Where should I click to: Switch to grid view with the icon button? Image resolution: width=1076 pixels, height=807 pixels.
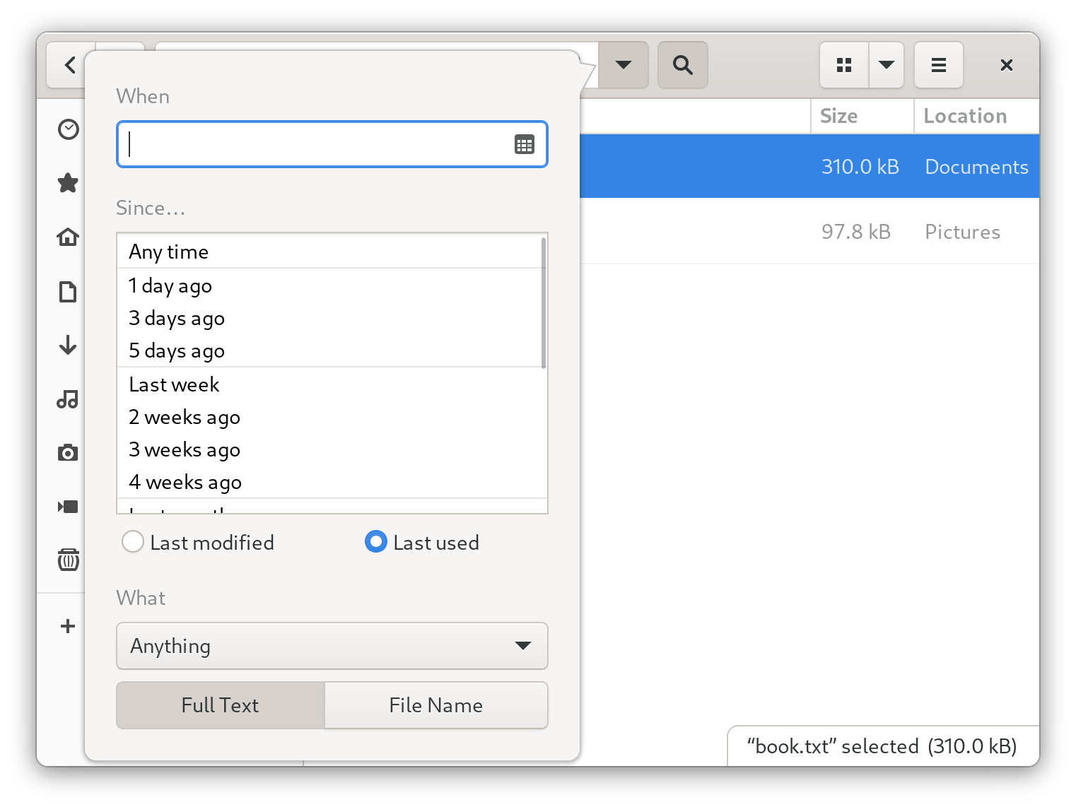tap(844, 65)
